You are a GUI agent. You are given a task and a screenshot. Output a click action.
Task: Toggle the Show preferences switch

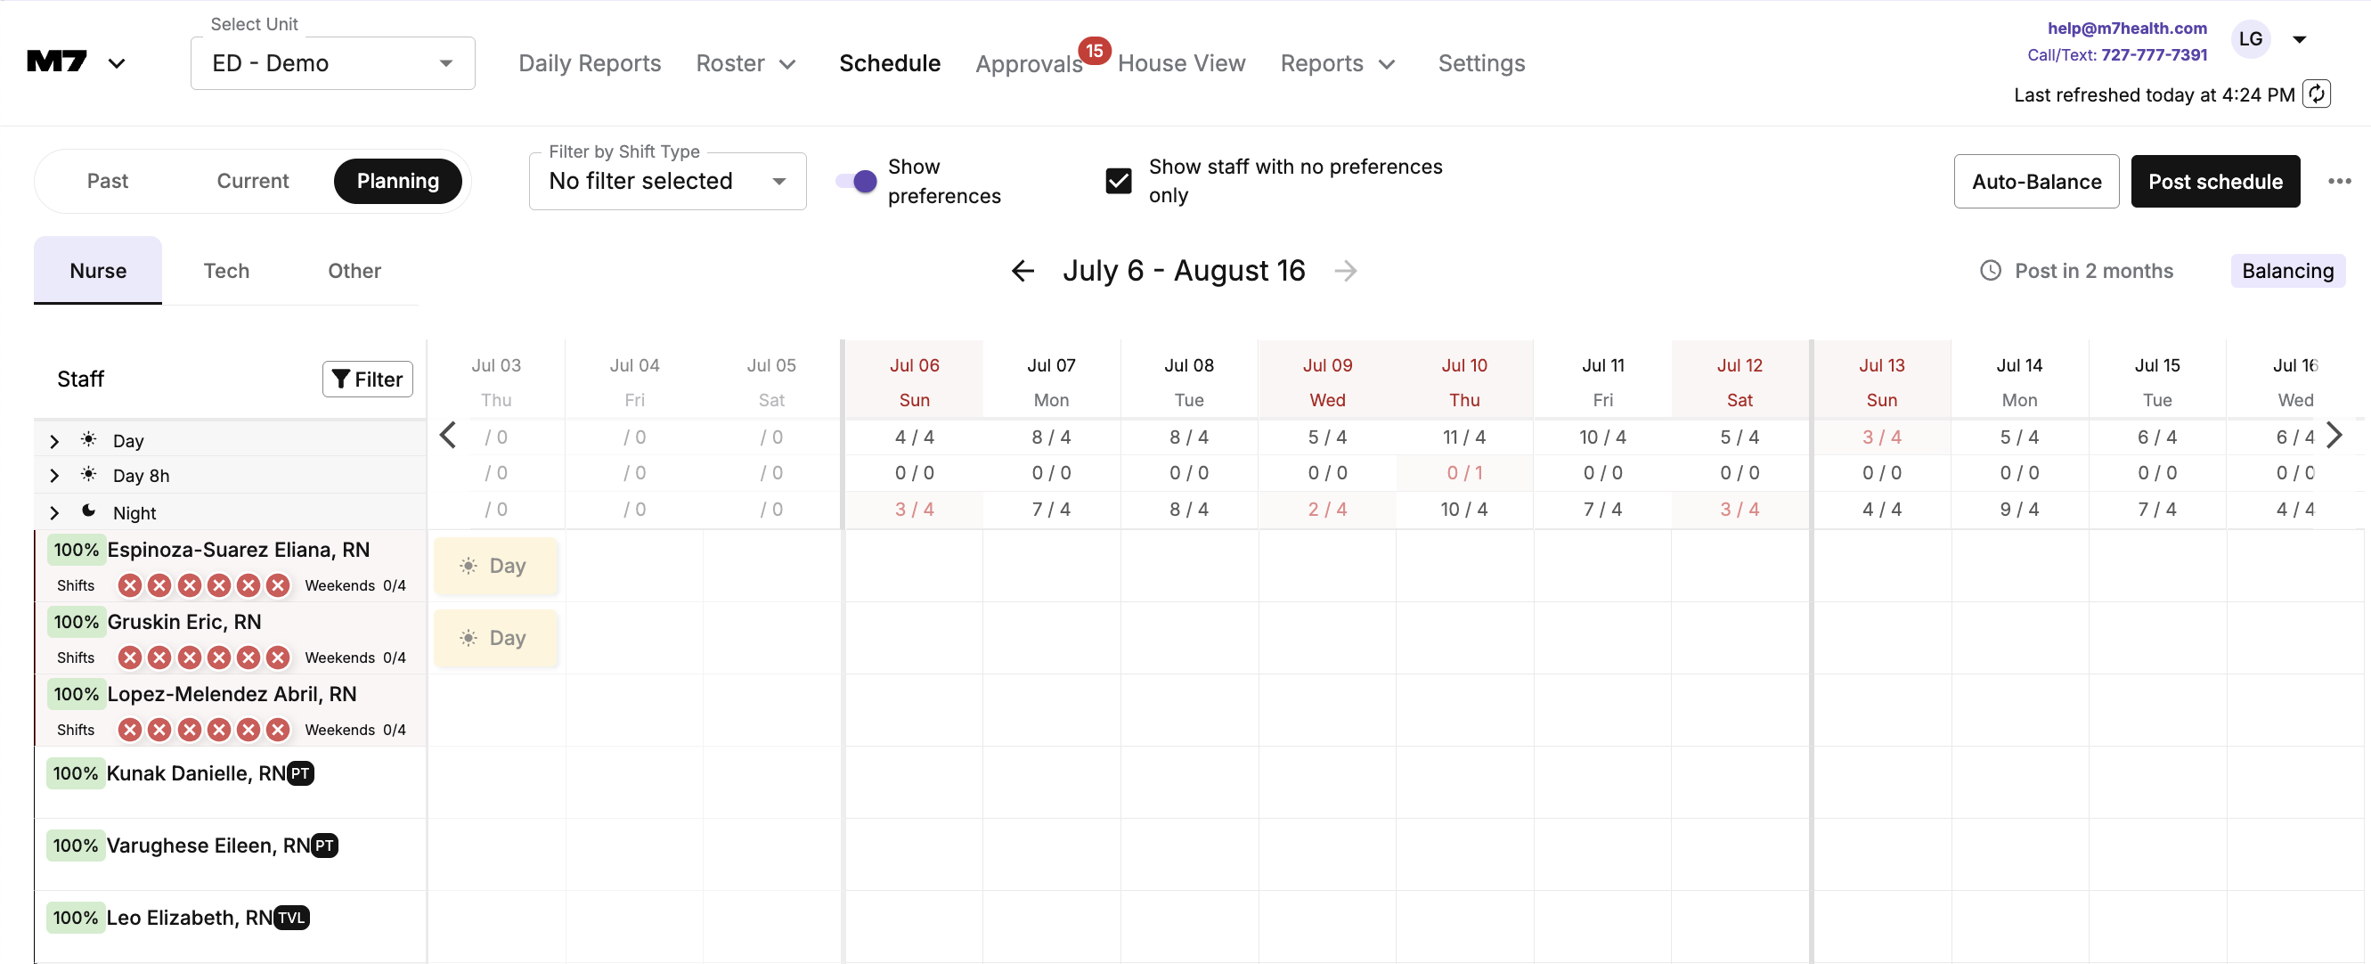click(856, 182)
